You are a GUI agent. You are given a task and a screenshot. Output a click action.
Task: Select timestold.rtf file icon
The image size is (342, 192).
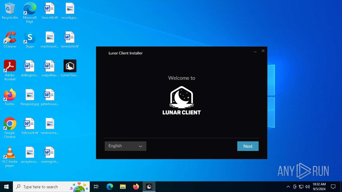pyautogui.click(x=70, y=40)
